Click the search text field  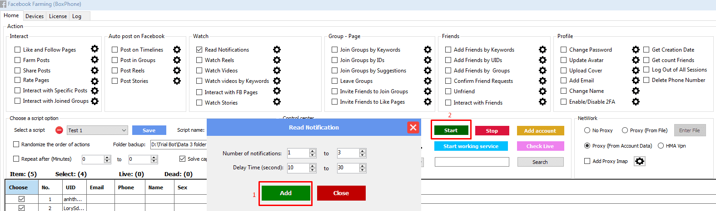tap(472, 162)
